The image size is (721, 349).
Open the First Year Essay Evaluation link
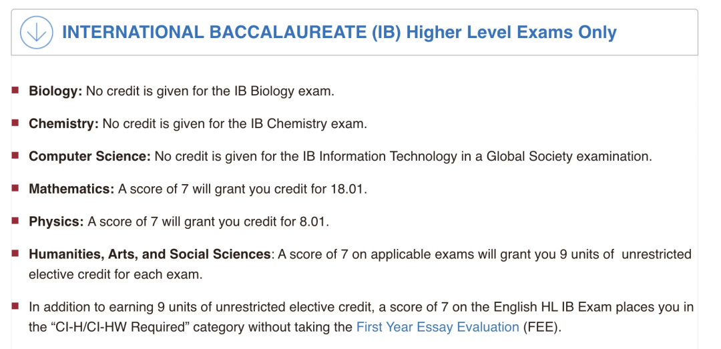[x=438, y=328]
